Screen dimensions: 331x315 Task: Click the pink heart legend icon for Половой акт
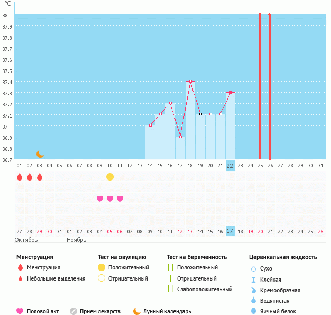tap(20, 311)
